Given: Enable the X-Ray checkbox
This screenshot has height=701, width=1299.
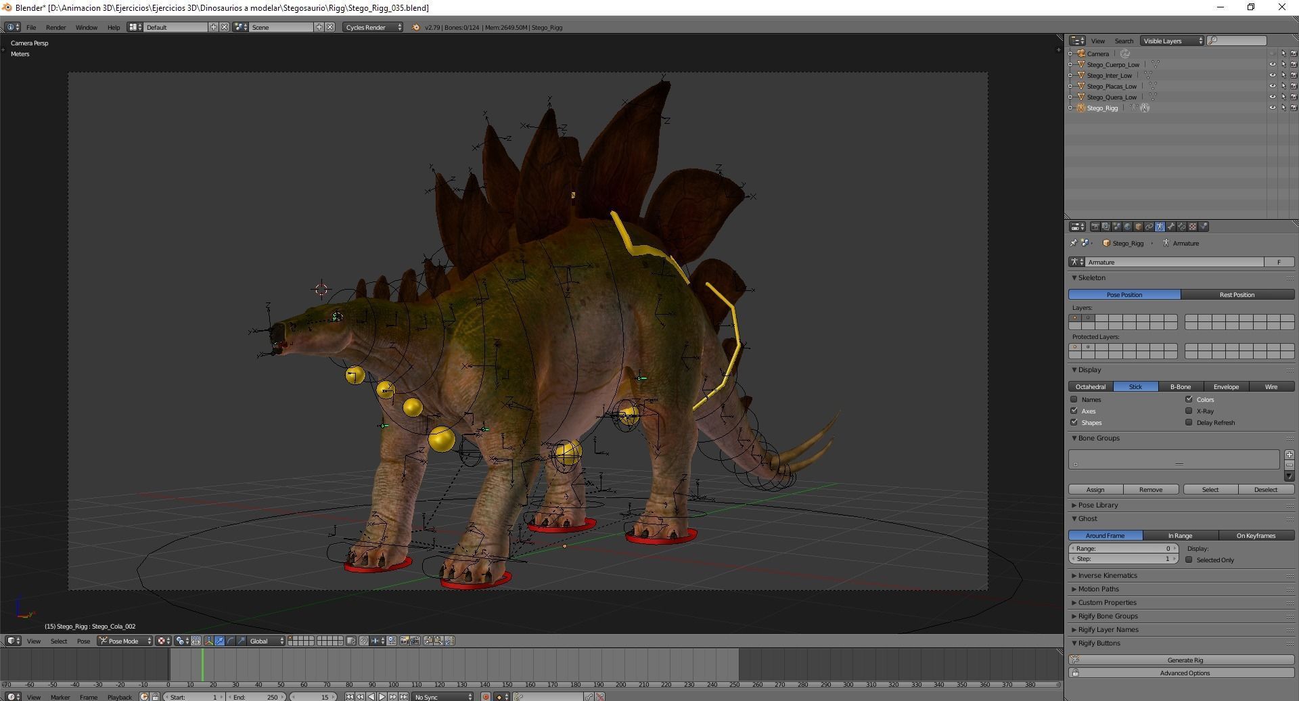Looking at the screenshot, I should (1189, 411).
